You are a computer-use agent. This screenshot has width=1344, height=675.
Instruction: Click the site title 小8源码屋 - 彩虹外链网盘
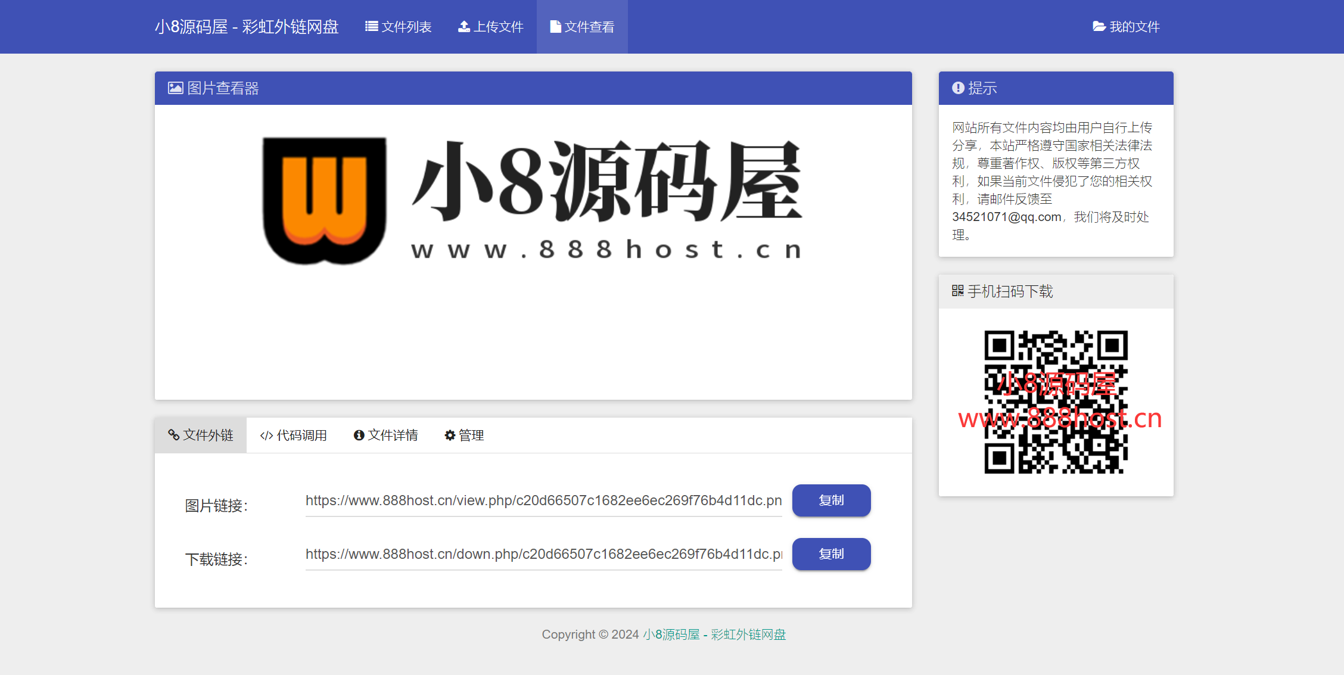pyautogui.click(x=247, y=27)
